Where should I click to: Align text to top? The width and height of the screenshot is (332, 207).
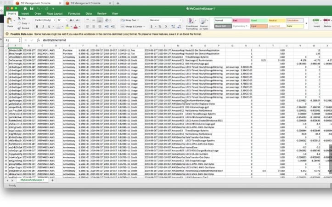(87, 20)
